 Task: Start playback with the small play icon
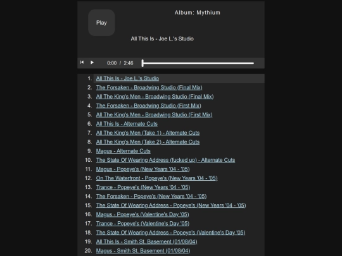[x=92, y=63]
